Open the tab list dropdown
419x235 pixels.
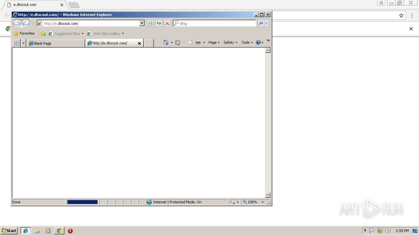[x=23, y=43]
